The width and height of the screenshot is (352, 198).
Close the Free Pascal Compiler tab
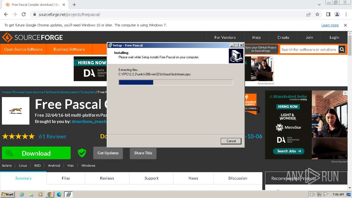tap(64, 5)
